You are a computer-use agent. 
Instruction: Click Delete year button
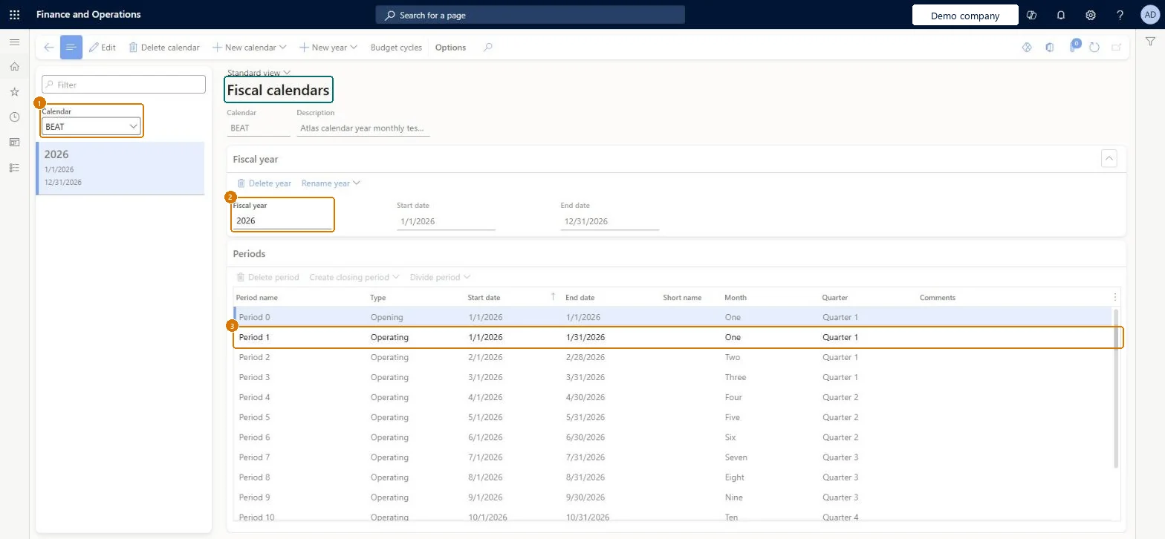coord(264,183)
